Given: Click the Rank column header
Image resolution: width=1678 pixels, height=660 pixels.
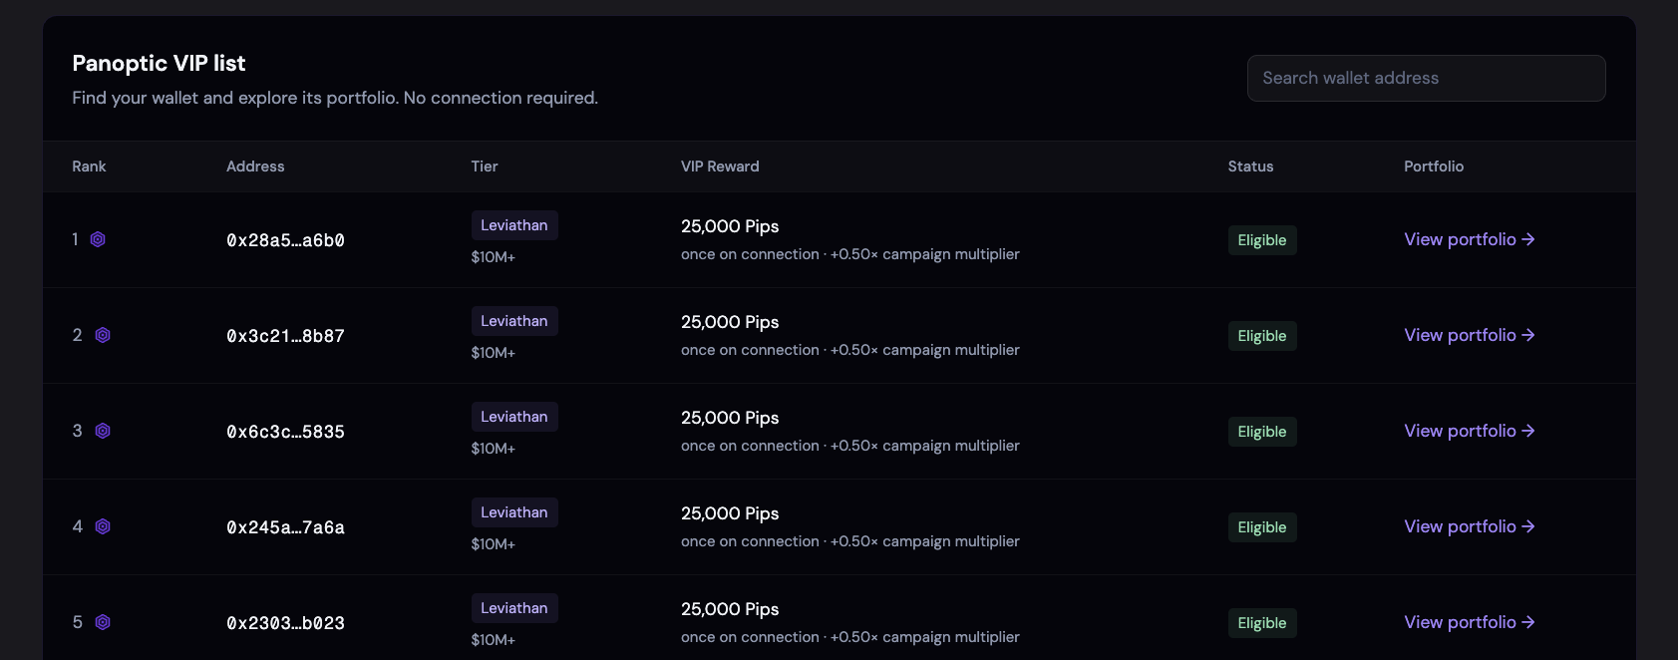Looking at the screenshot, I should [x=89, y=166].
